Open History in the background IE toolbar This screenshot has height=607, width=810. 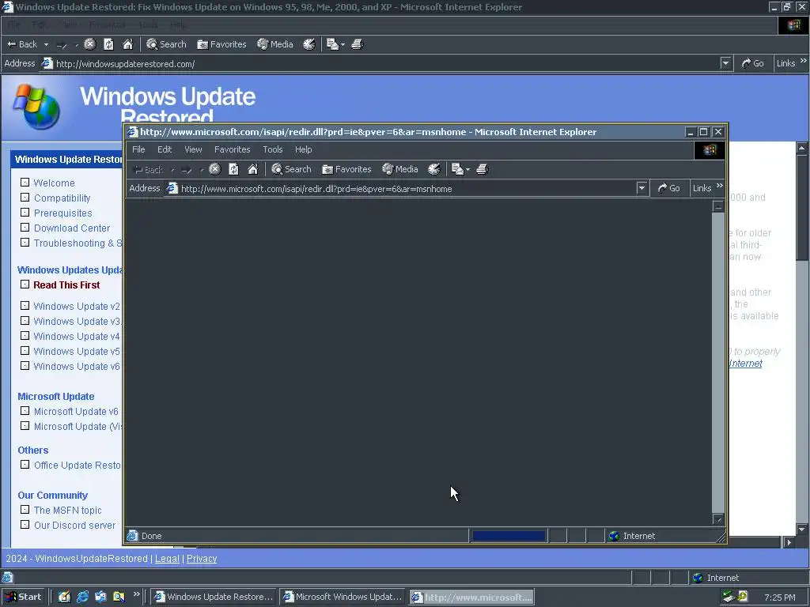coord(309,44)
